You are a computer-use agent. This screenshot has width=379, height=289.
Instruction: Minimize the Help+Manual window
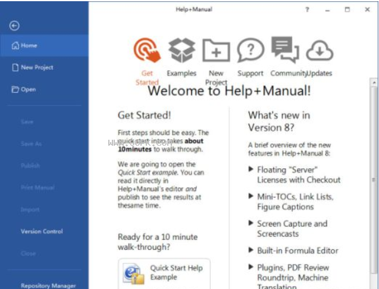pyautogui.click(x=327, y=10)
